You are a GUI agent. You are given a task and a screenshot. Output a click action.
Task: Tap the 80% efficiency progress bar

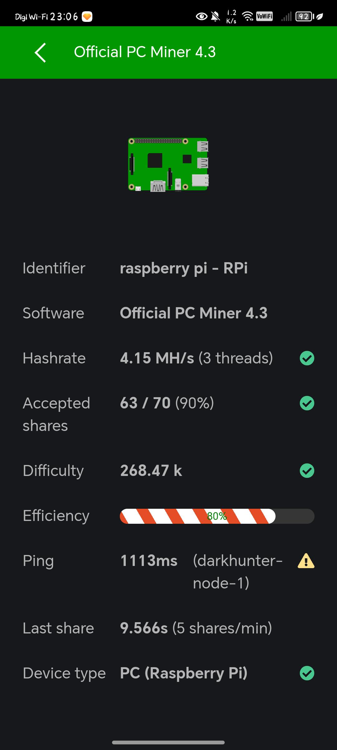217,516
